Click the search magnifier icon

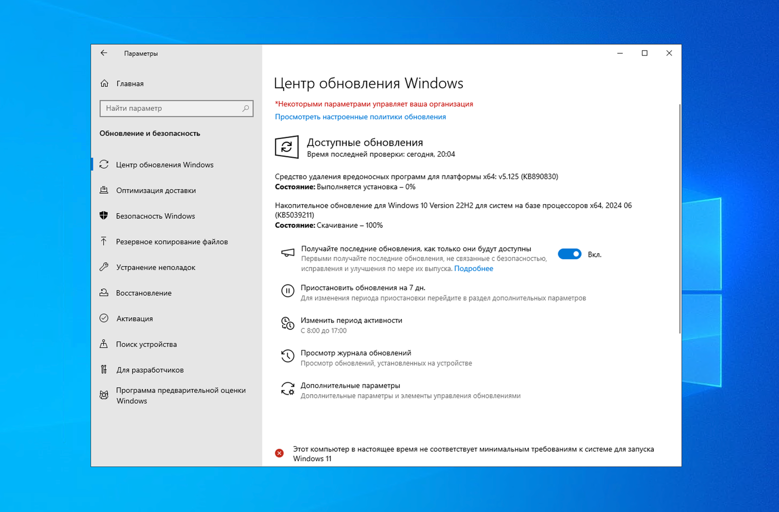[x=246, y=108]
